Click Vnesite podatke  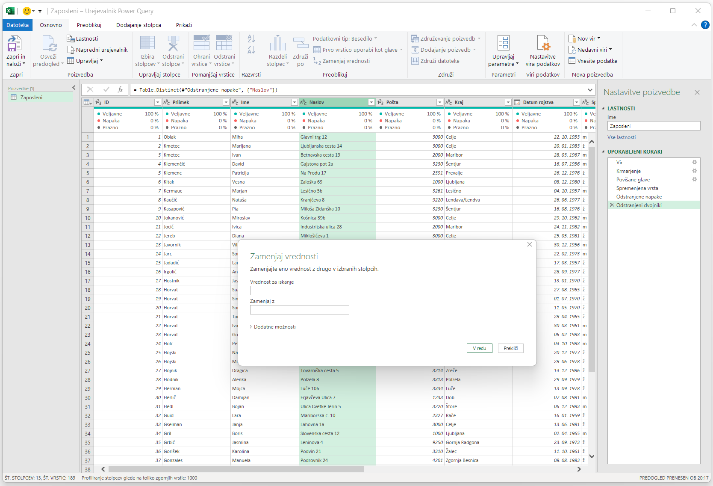coord(593,61)
